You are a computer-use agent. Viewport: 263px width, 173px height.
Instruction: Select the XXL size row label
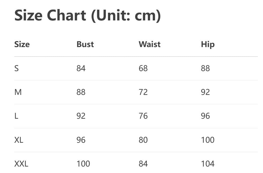[21, 164]
